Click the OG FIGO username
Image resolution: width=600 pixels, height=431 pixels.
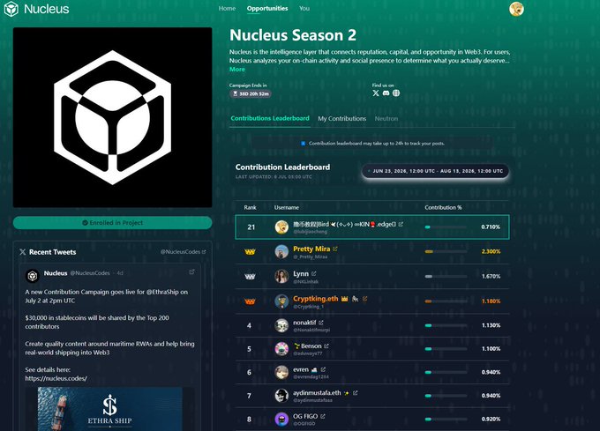(x=305, y=416)
